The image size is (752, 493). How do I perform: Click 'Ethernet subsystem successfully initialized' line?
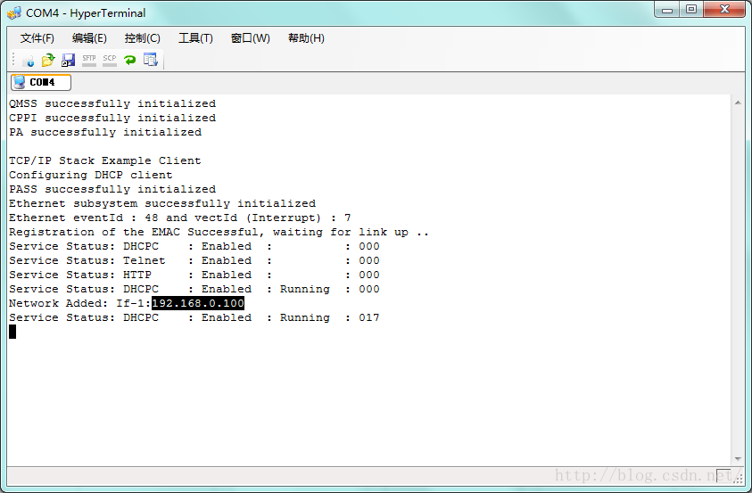(162, 203)
